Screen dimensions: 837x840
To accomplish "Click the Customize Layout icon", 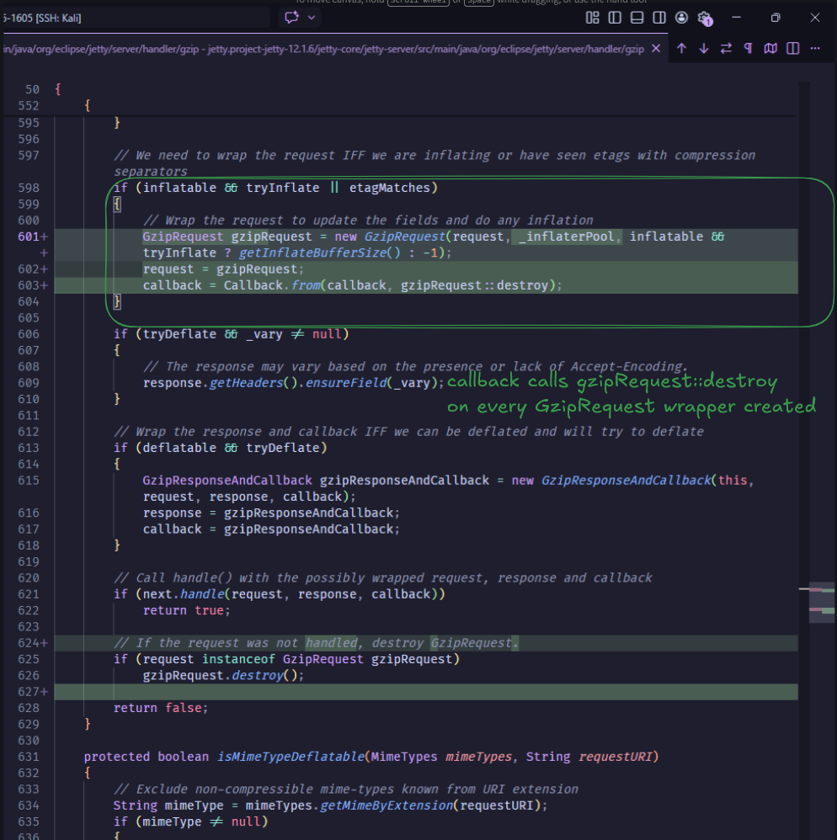I will (x=593, y=18).
